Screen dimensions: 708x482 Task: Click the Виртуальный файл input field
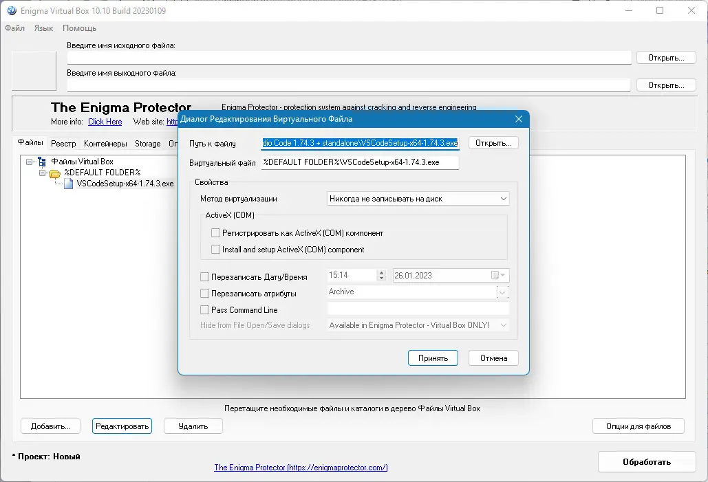point(360,162)
